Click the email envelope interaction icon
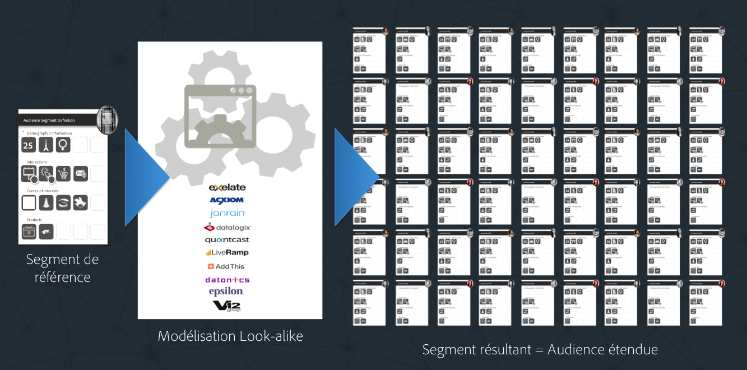This screenshot has height=370, width=747. 81,174
